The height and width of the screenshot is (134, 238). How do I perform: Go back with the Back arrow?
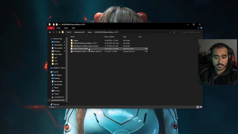click(x=50, y=32)
